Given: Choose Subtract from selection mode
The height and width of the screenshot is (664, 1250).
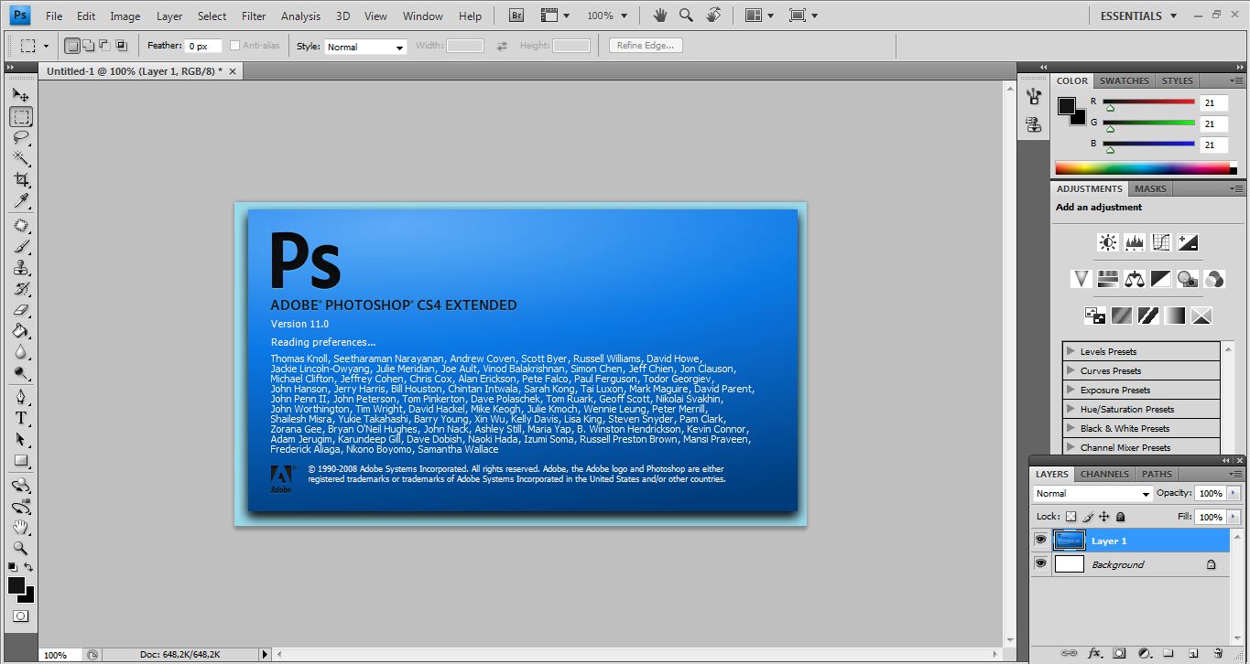Looking at the screenshot, I should coord(104,46).
